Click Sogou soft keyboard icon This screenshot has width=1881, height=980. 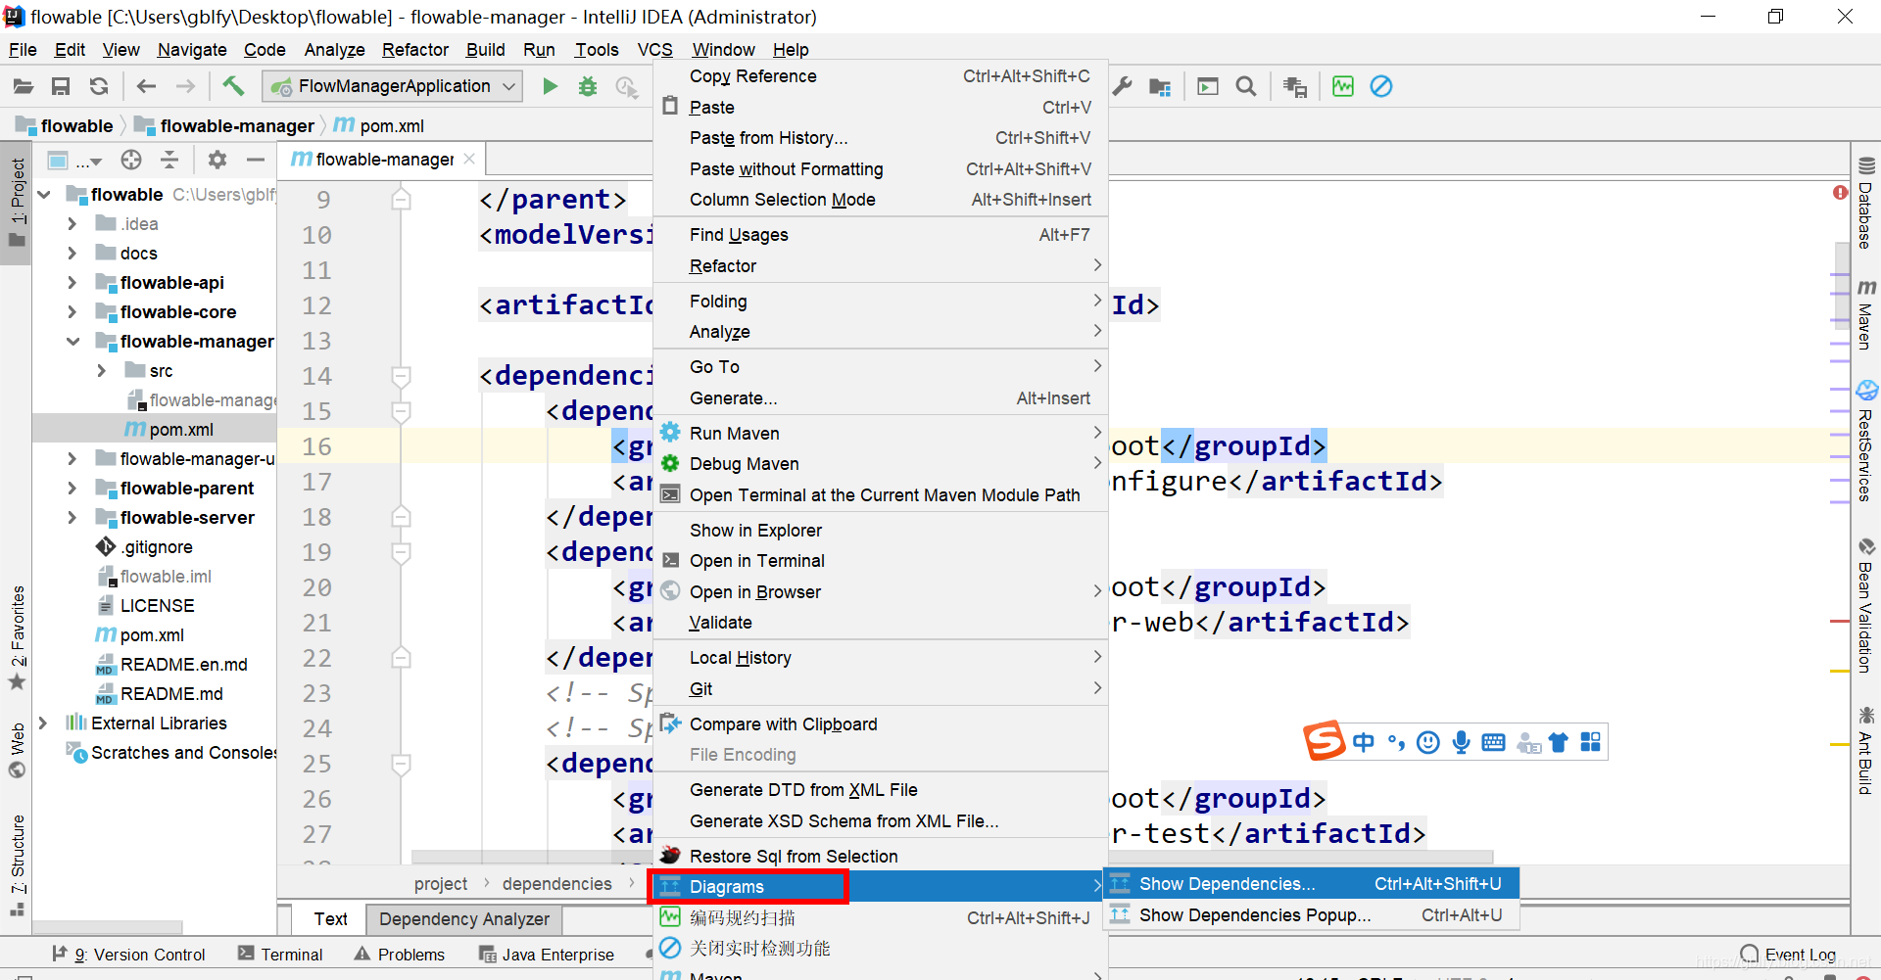point(1493,742)
